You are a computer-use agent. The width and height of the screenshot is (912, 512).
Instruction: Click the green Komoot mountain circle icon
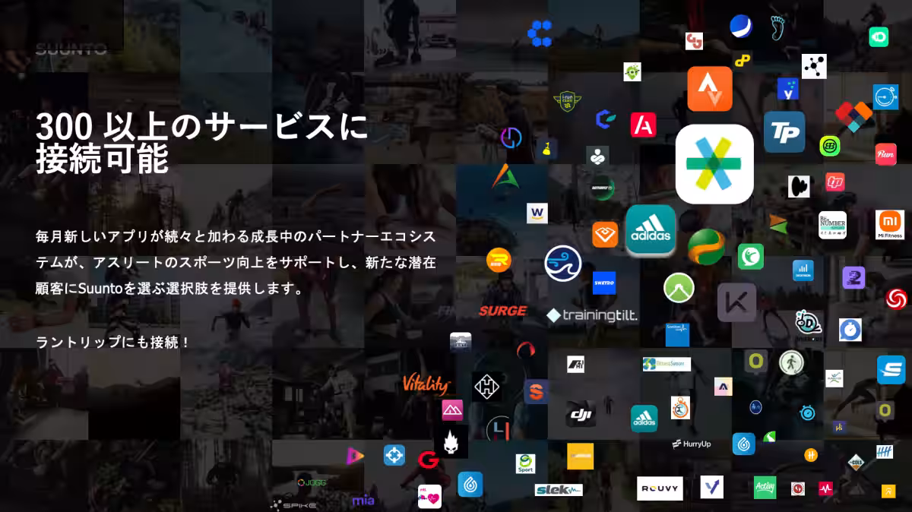(679, 288)
